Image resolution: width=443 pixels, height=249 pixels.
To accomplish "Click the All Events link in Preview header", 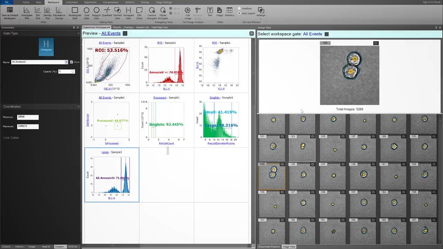I will [x=111, y=34].
